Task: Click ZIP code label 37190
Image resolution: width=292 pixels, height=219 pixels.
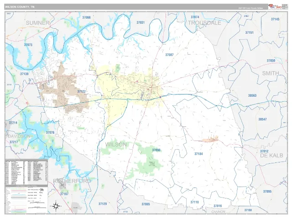Action: point(248,210)
